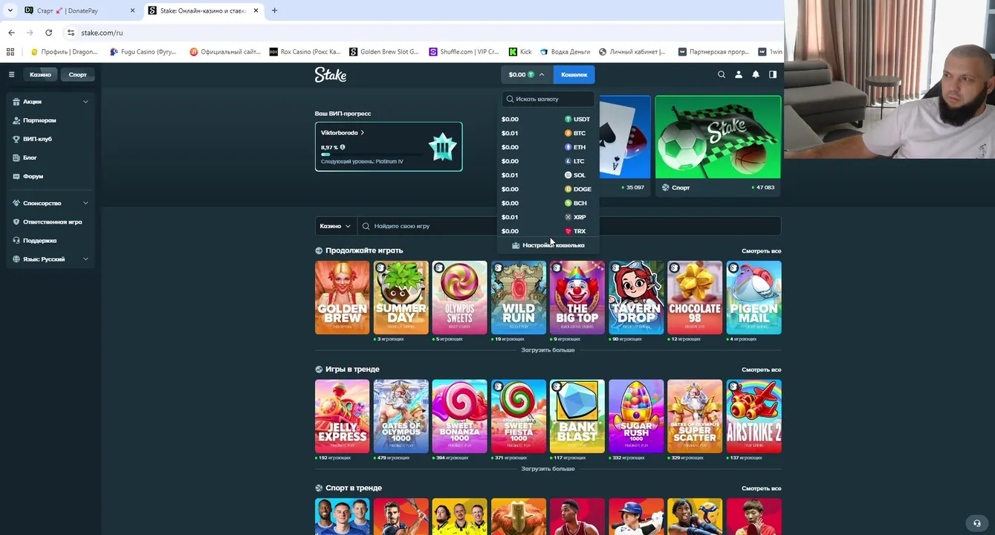Collapse the $0.00 balance dropdown
Image resolution: width=995 pixels, height=535 pixels.
click(527, 74)
